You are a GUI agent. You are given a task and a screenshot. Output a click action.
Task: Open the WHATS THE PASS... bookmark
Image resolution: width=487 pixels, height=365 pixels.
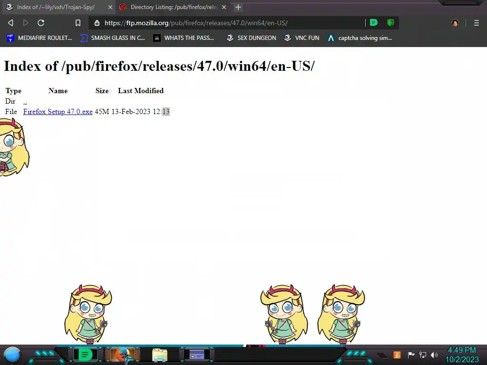coord(184,38)
